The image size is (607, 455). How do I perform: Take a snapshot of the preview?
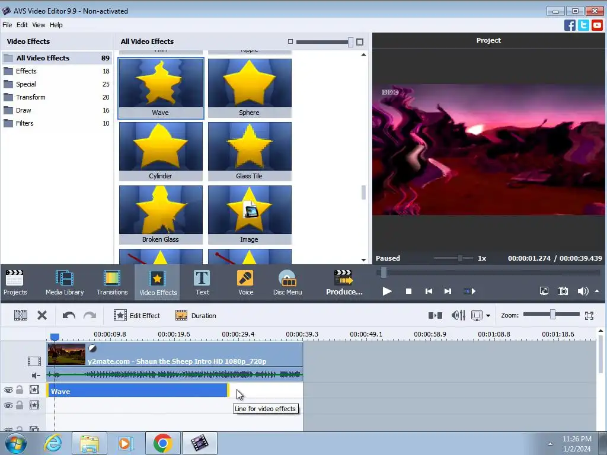click(x=563, y=291)
